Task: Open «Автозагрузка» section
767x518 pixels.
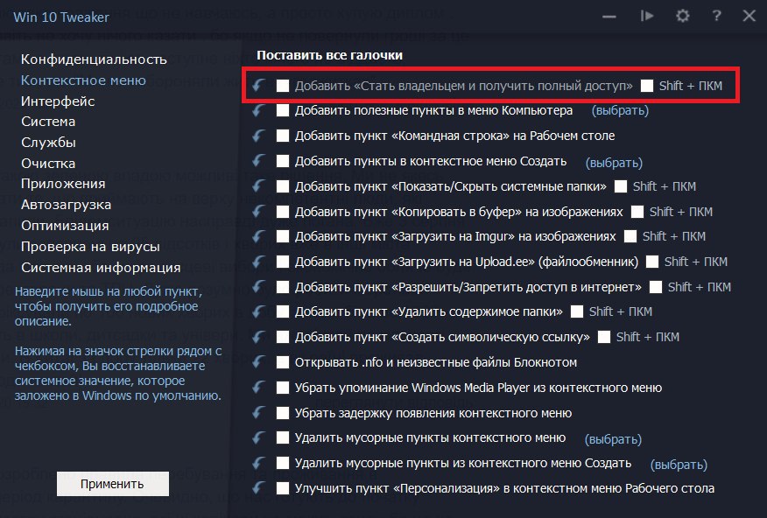Action: [66, 205]
